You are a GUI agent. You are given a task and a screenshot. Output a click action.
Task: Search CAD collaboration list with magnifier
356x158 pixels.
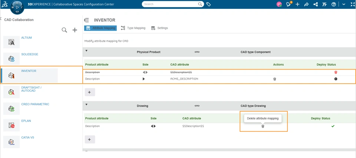(65, 30)
